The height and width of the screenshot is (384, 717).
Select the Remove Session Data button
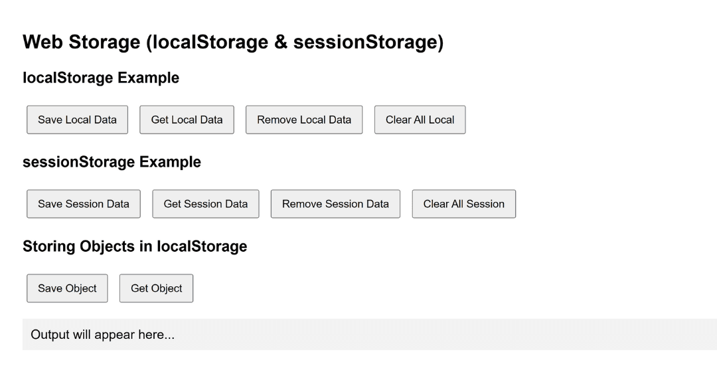335,204
